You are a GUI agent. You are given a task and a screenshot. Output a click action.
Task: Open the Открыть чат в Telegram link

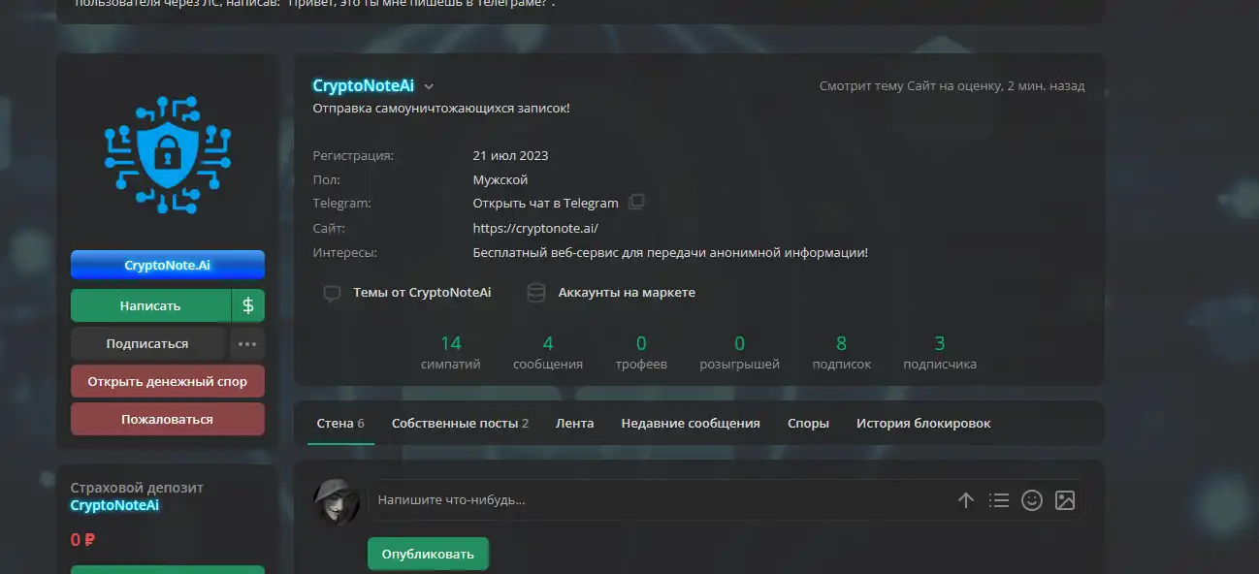pos(545,203)
